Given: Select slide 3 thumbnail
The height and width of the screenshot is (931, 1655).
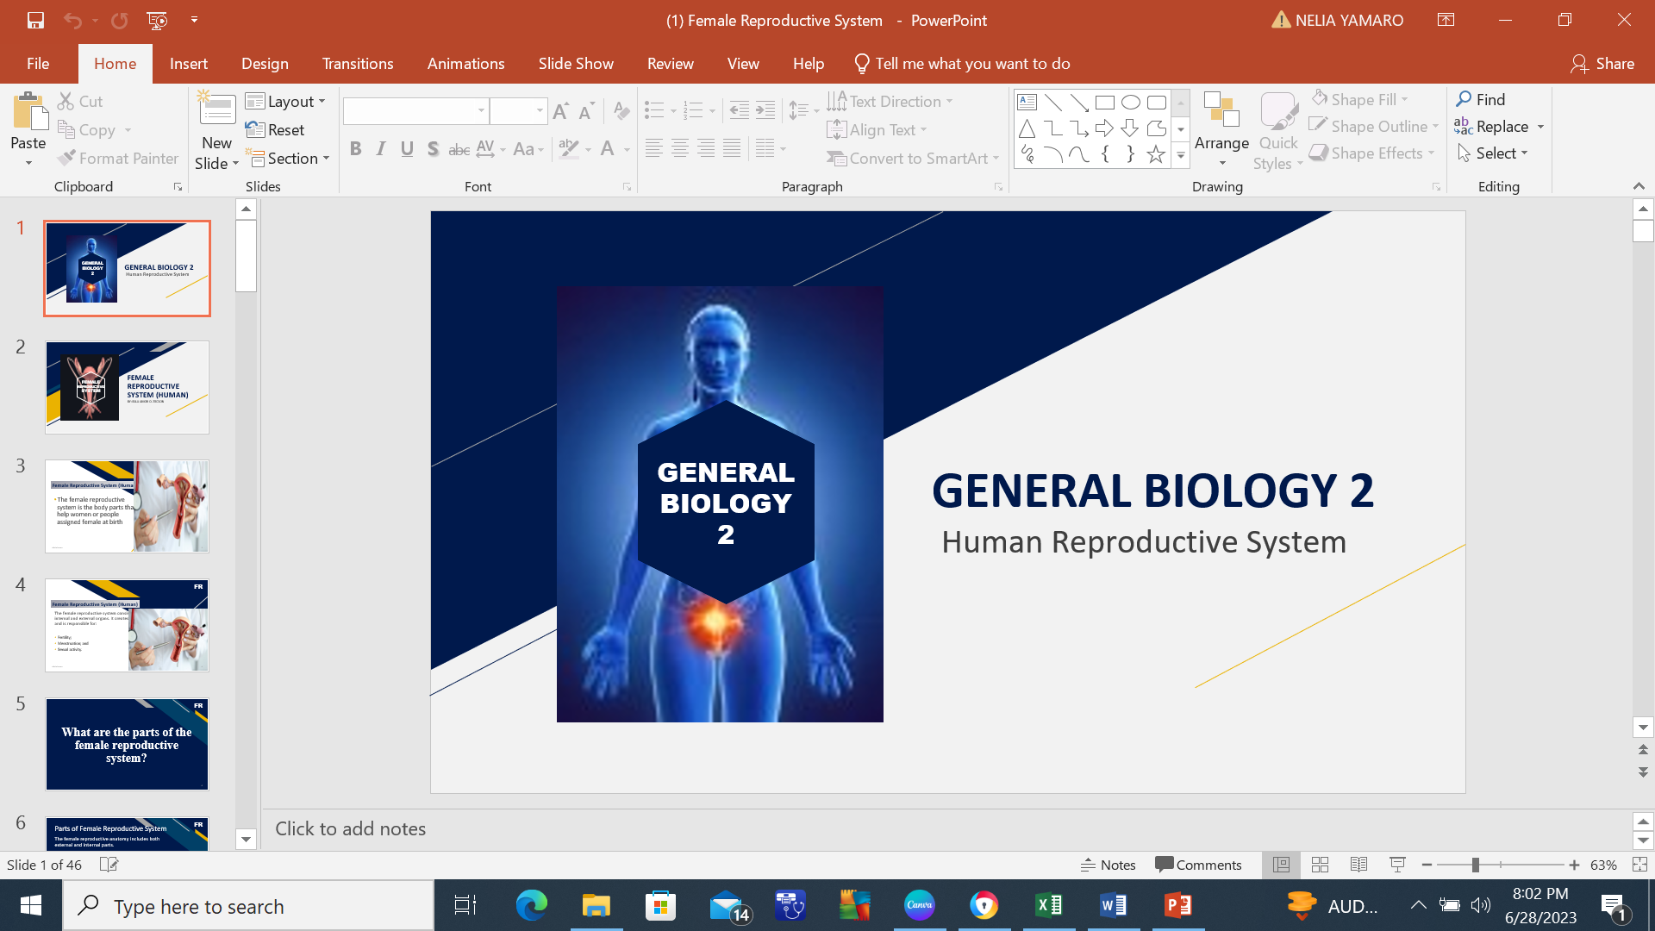Looking at the screenshot, I should (x=127, y=506).
